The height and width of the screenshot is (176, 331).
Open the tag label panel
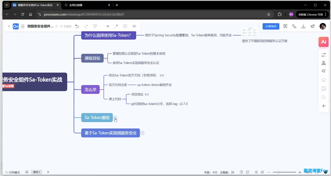point(324,97)
